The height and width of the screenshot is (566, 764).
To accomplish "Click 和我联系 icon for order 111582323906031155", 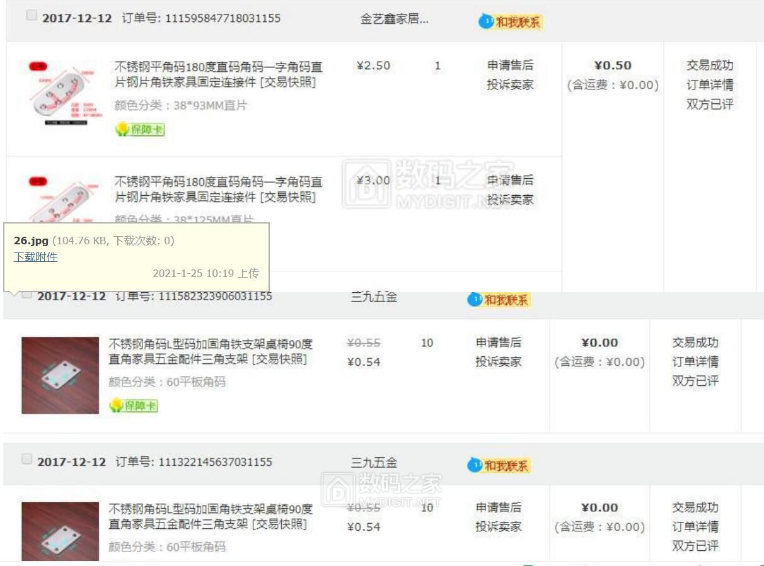I will 499,300.
